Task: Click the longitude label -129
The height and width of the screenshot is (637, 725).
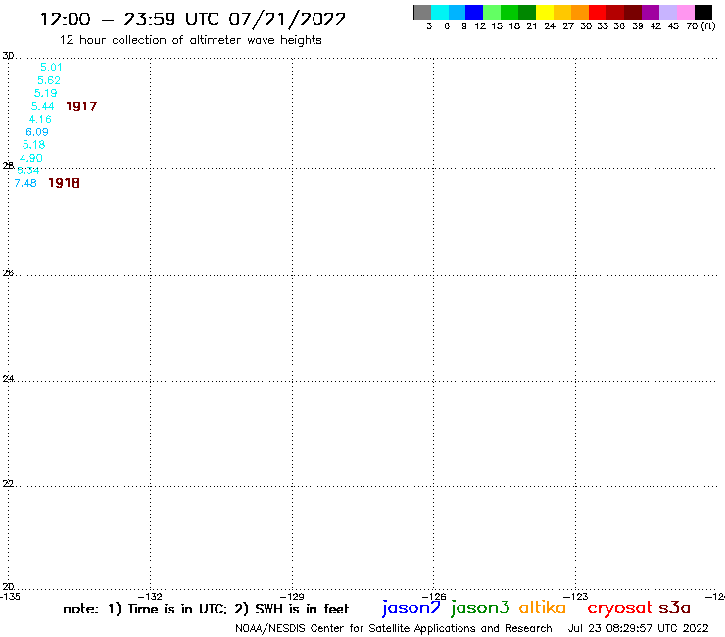Action: pyautogui.click(x=292, y=597)
